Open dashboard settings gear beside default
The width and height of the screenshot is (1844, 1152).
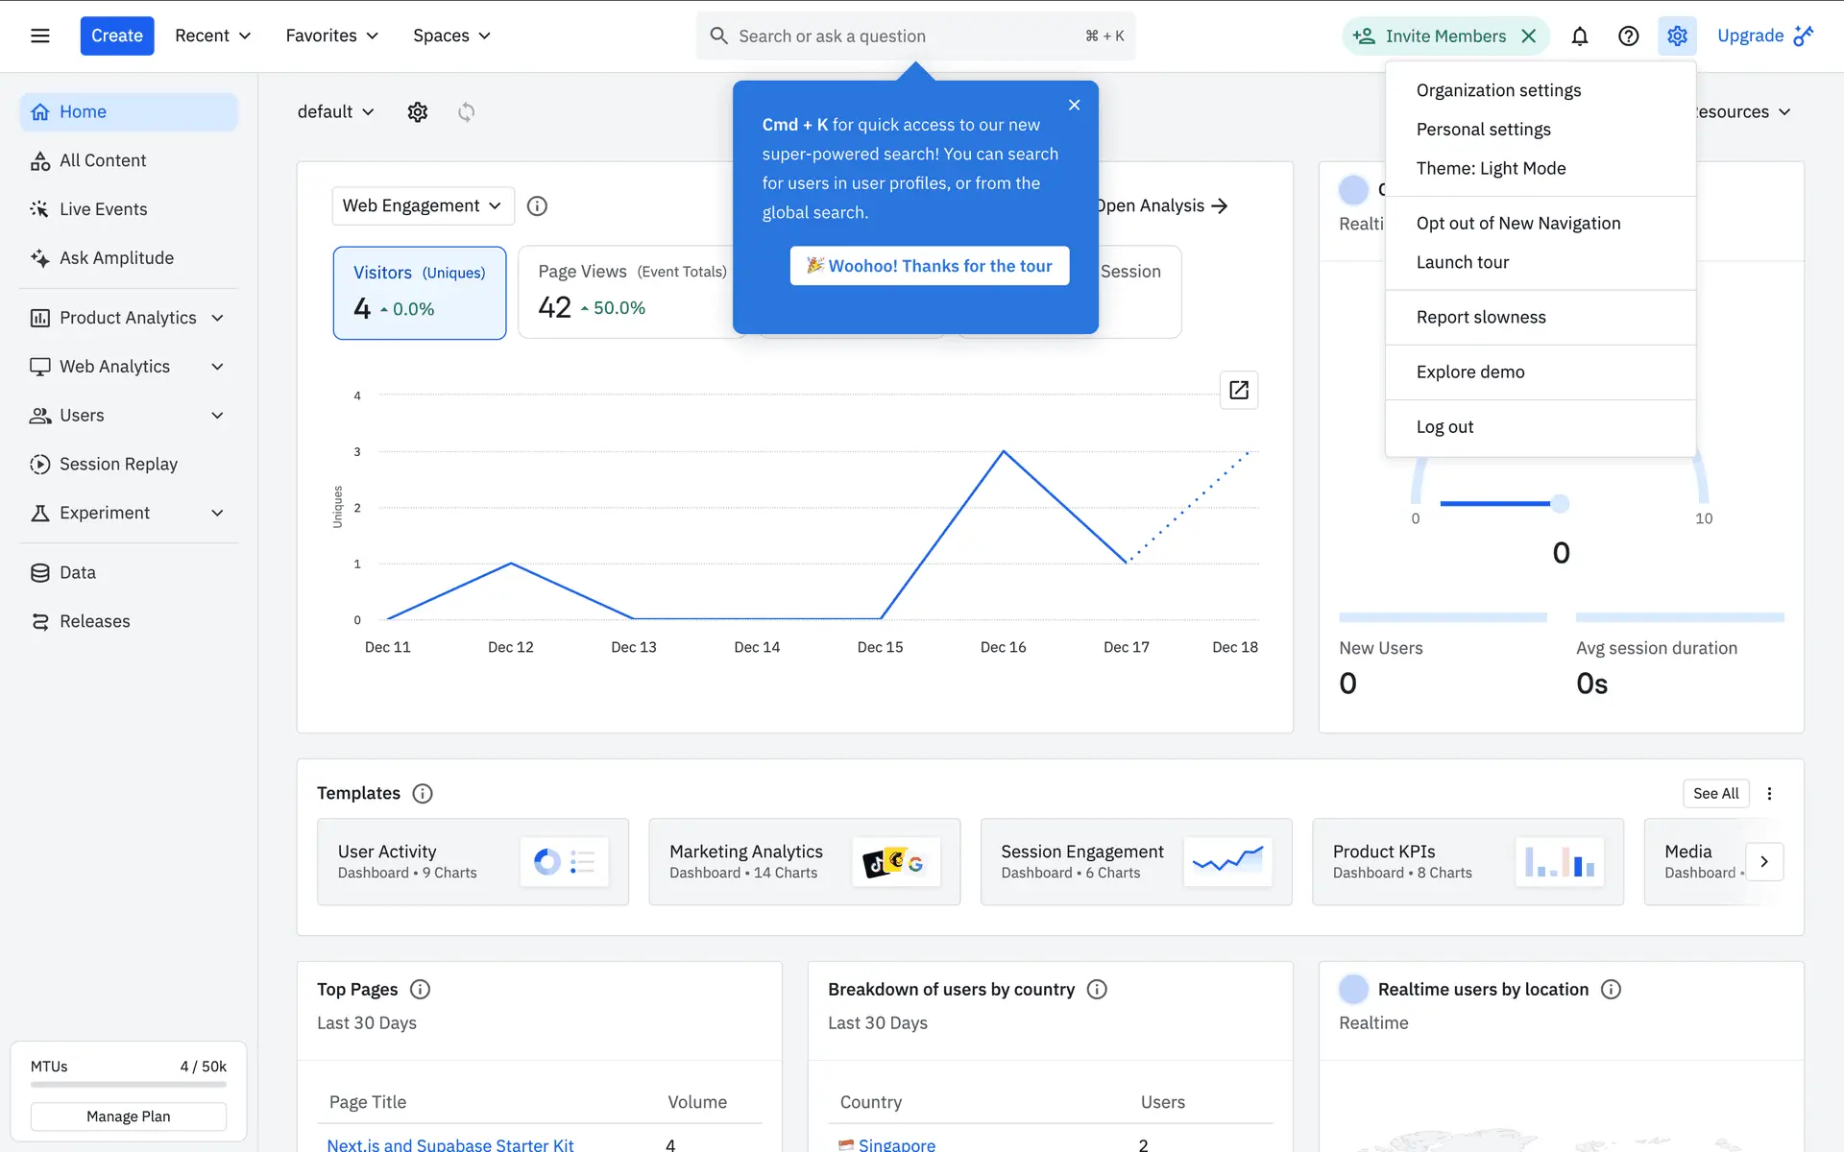417,112
